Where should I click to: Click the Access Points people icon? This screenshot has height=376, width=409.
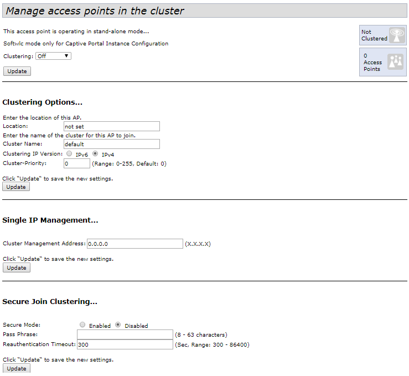[395, 61]
